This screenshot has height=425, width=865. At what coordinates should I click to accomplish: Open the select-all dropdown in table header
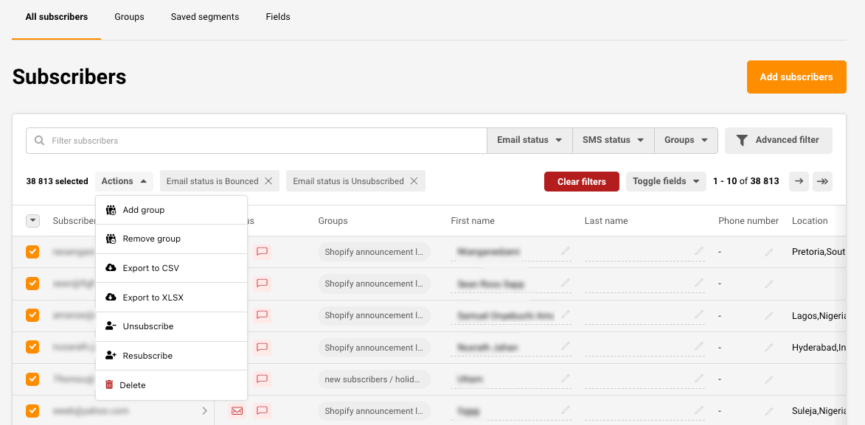point(32,220)
